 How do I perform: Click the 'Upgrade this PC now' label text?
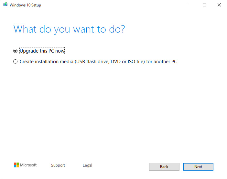tap(42, 51)
